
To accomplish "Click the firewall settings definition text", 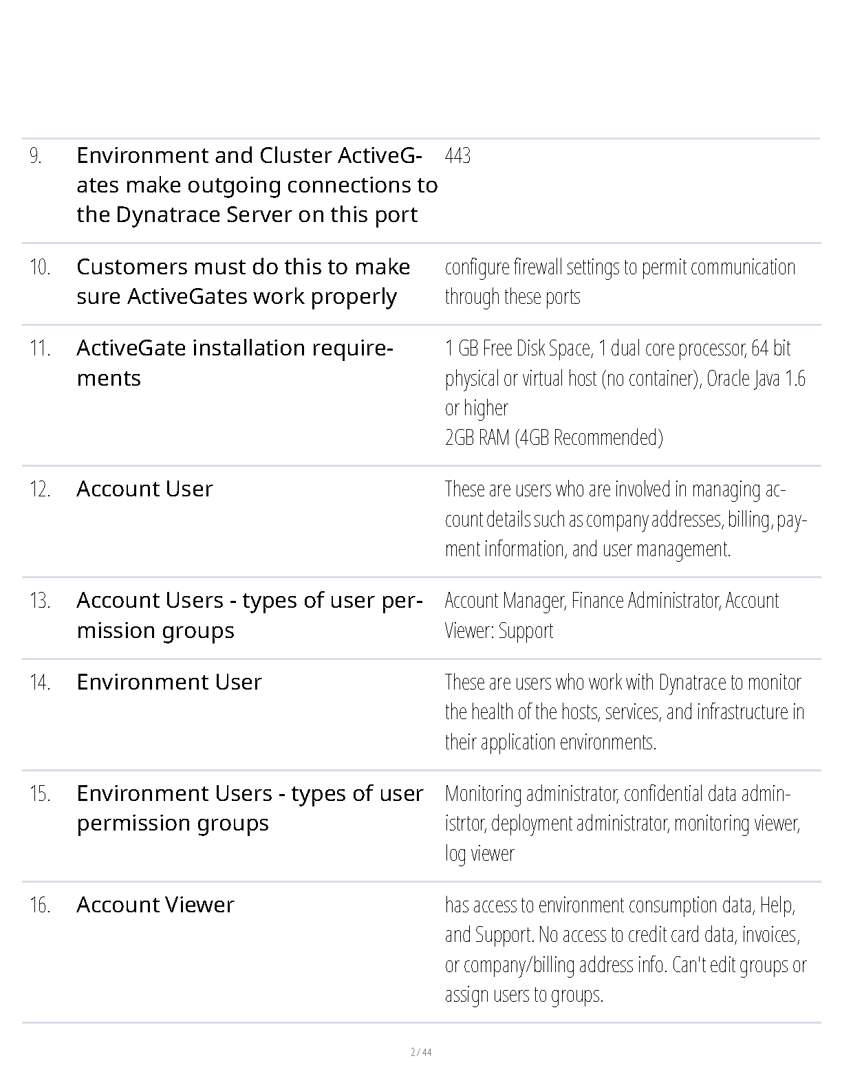I will pos(620,281).
